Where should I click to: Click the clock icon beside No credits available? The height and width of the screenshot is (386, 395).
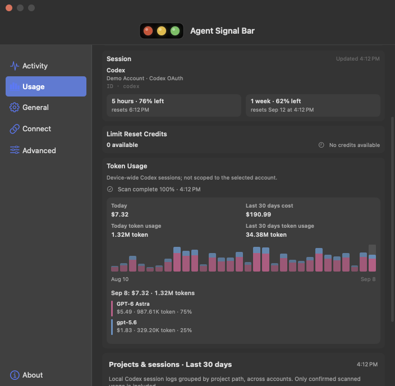(x=321, y=145)
